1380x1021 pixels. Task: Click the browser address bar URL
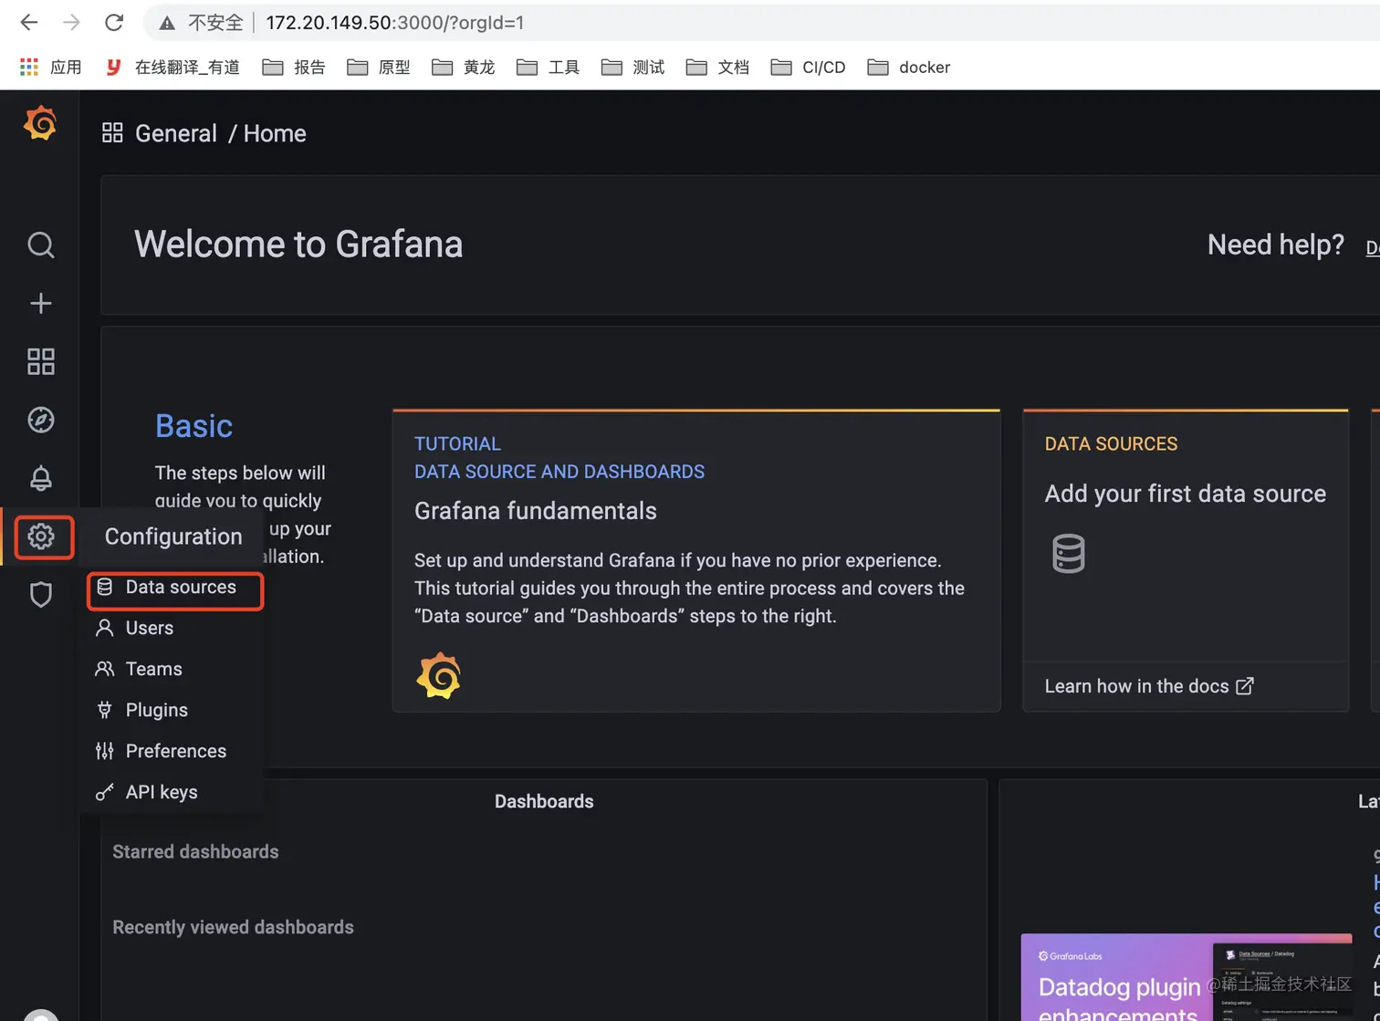395,23
